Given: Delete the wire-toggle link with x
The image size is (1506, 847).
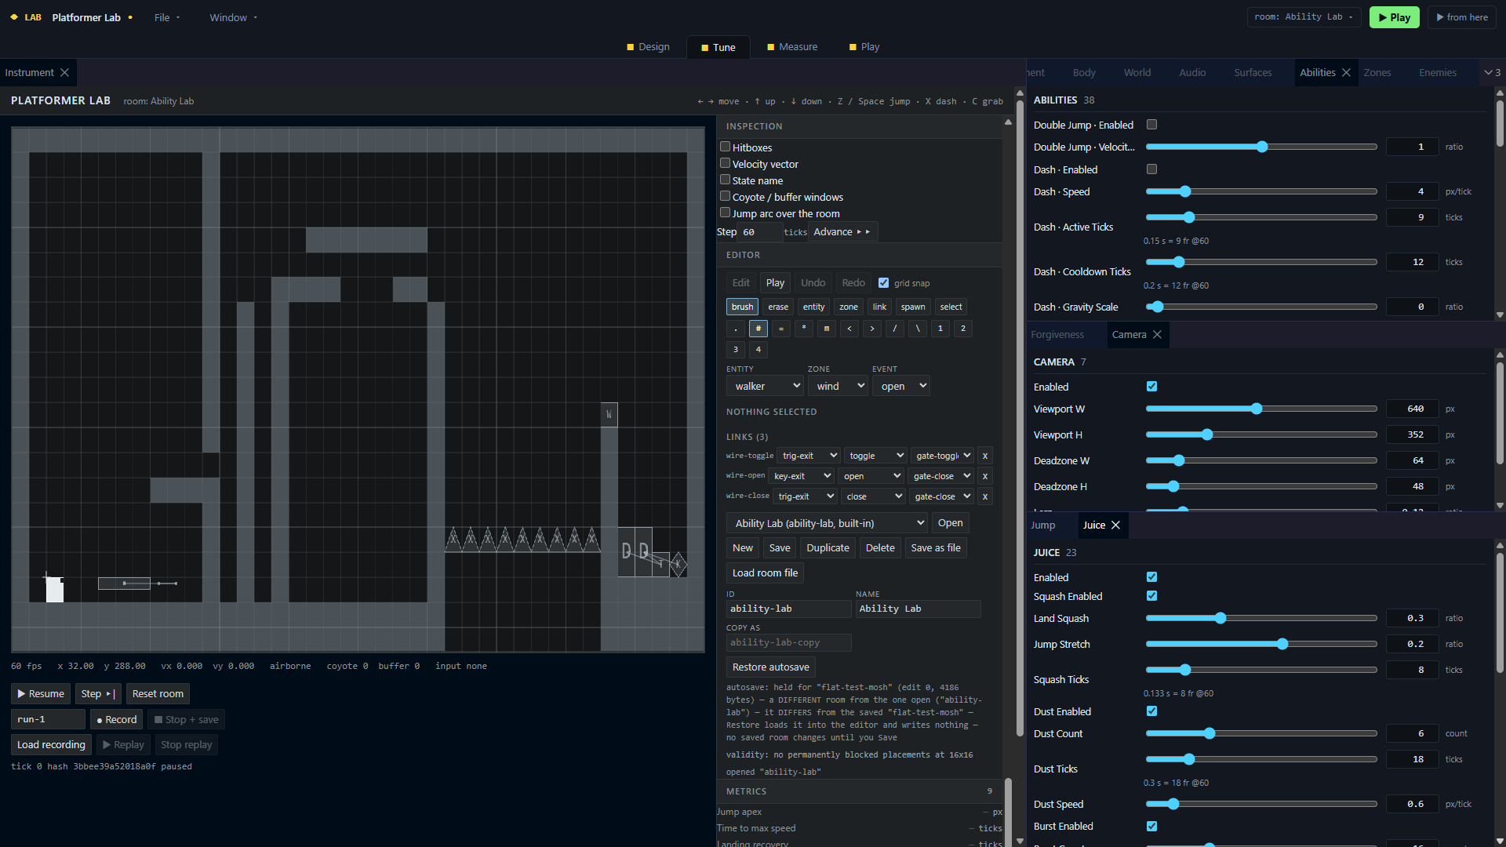Looking at the screenshot, I should (x=985, y=456).
